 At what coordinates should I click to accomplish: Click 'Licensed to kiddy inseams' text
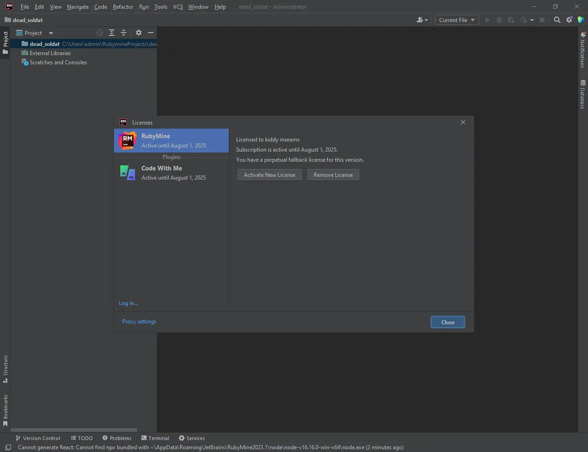point(268,140)
